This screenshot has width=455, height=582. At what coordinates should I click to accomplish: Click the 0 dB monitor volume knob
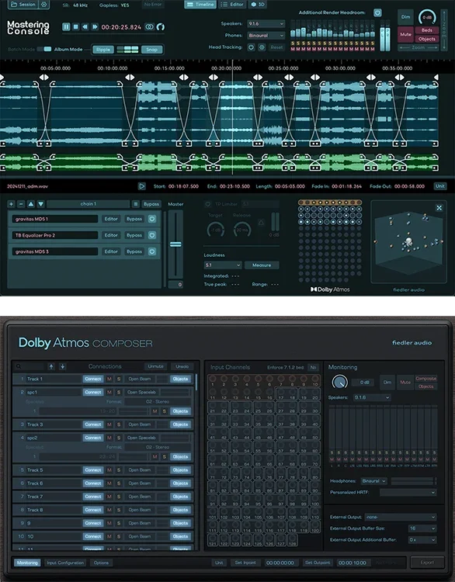click(427, 17)
